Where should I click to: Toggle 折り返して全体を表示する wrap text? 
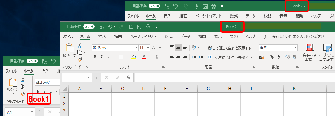(x=230, y=48)
